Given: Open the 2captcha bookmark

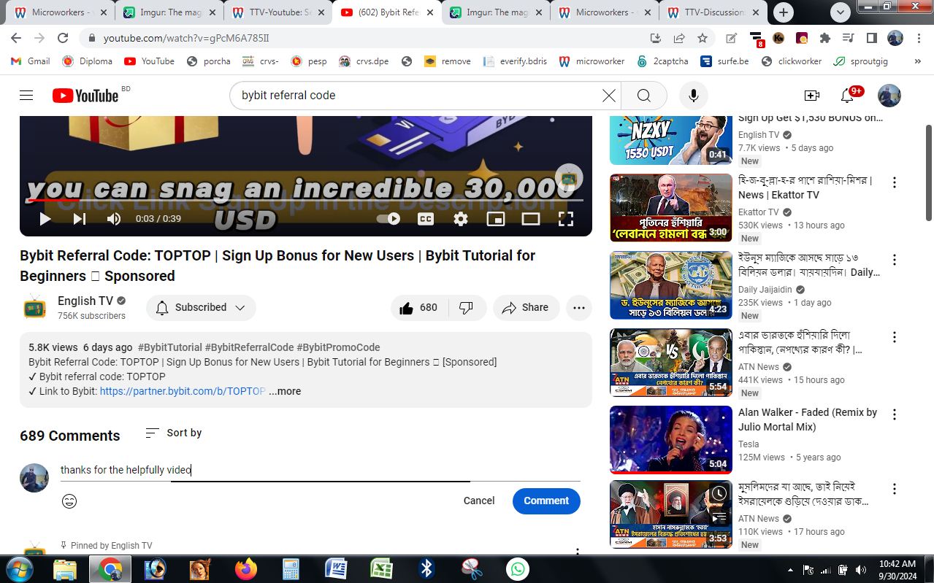Looking at the screenshot, I should 662,61.
